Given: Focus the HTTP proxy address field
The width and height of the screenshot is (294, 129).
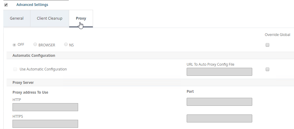Looking at the screenshot, I should click(45, 107).
